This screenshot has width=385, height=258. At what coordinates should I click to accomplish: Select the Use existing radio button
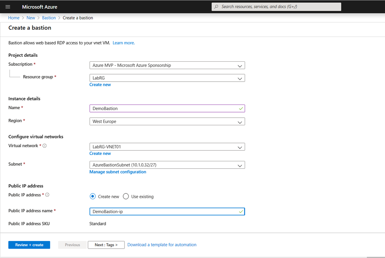pyautogui.click(x=126, y=197)
